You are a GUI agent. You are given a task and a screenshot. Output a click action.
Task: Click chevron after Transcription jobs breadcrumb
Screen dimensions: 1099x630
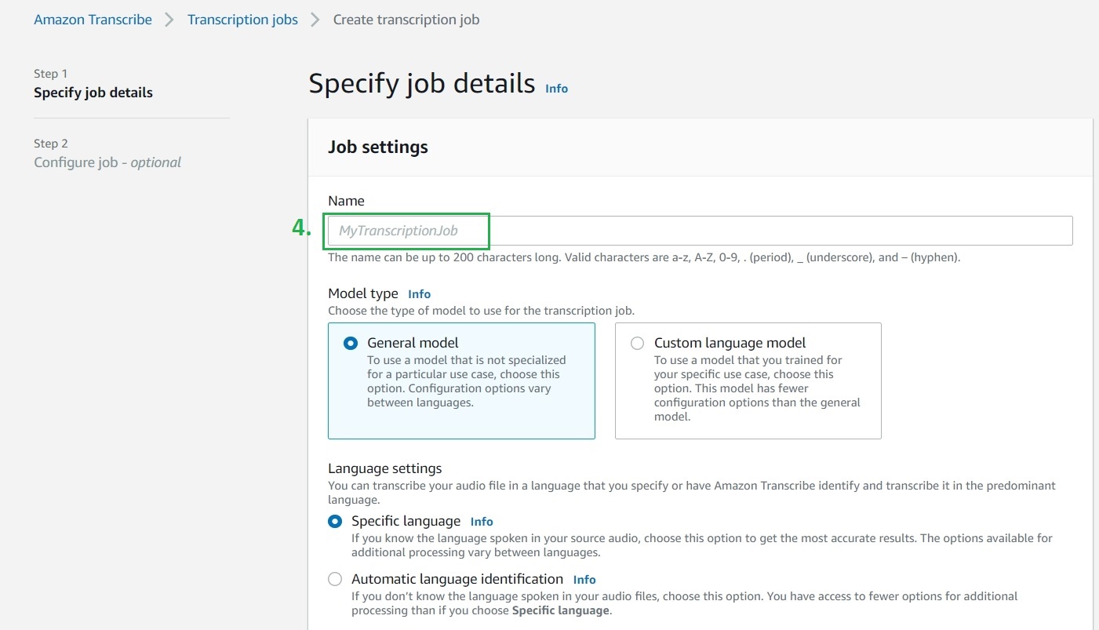pyautogui.click(x=315, y=20)
